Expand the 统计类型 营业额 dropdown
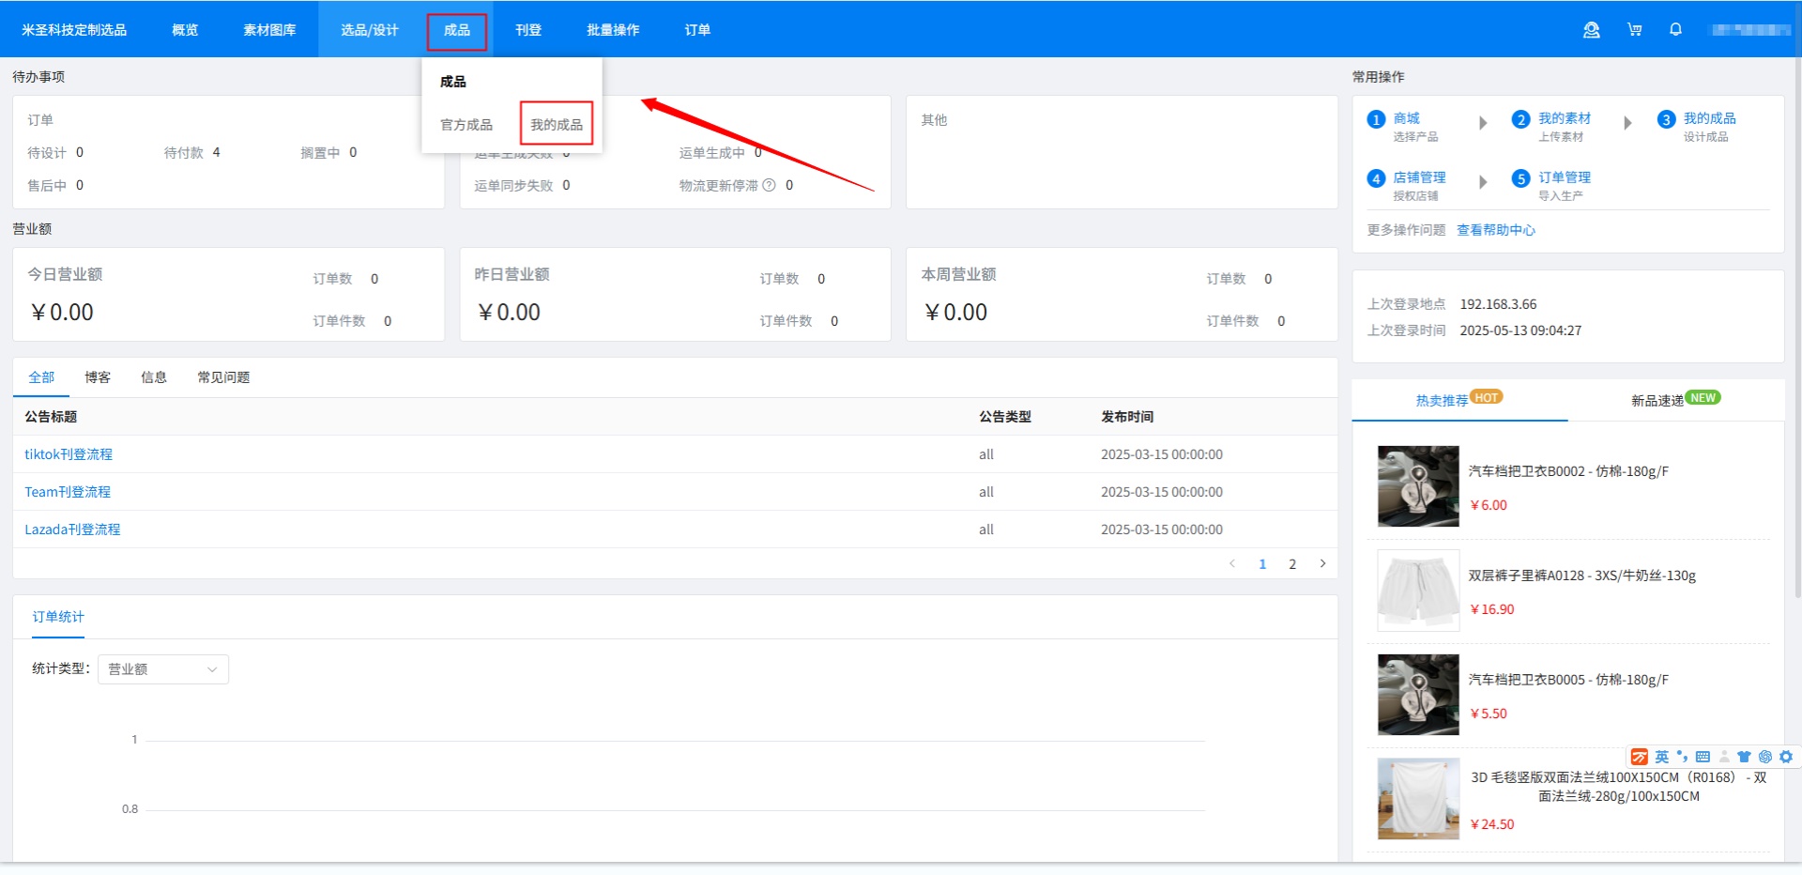This screenshot has height=875, width=1802. [163, 669]
